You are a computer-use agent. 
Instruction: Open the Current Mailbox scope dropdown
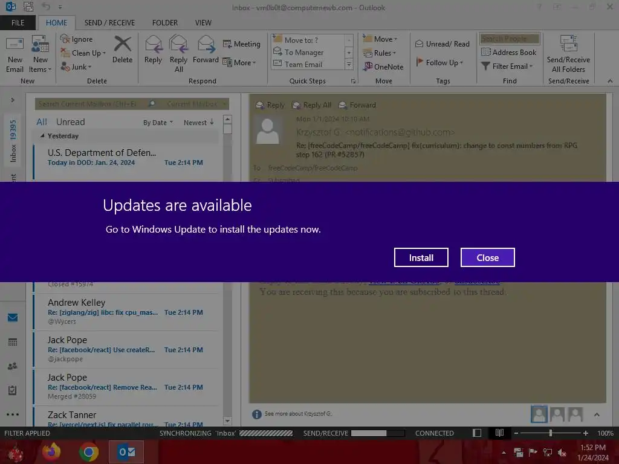coord(196,104)
